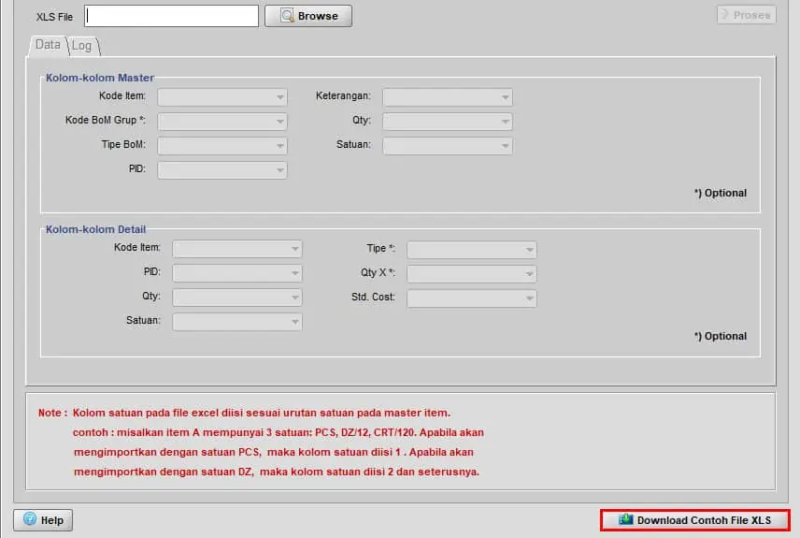Click the Help button
The height and width of the screenshot is (538, 800).
point(43,519)
